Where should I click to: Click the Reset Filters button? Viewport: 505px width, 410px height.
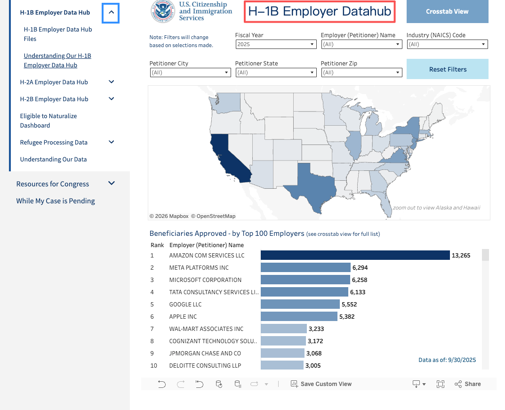tap(447, 69)
